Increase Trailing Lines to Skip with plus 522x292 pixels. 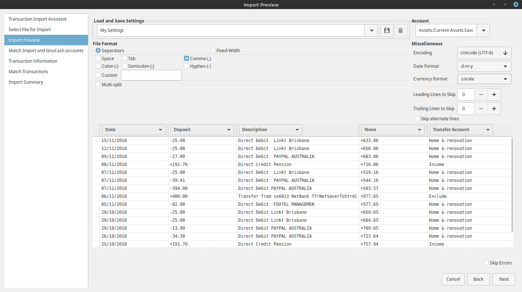(x=494, y=108)
